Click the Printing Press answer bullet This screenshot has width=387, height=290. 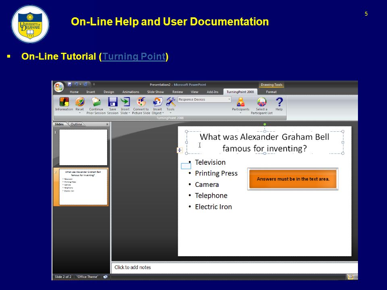click(216, 173)
